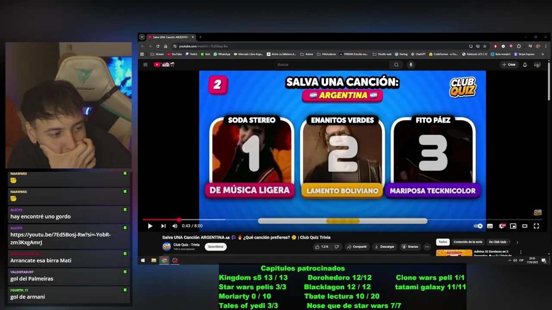Select the Salva UNA Canción browser tab
This screenshot has height=310, width=552.
(x=170, y=37)
